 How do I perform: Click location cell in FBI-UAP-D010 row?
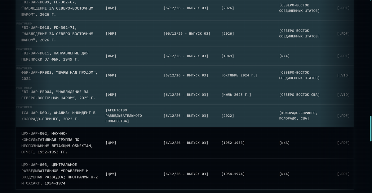(299, 33)
